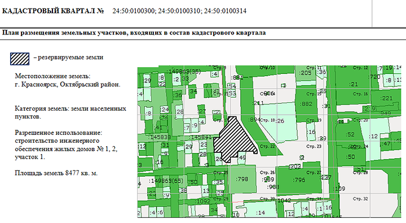Screen dimensions: 406x223
Task: Click grid label 'Стр. 27'
Action: point(314,172)
